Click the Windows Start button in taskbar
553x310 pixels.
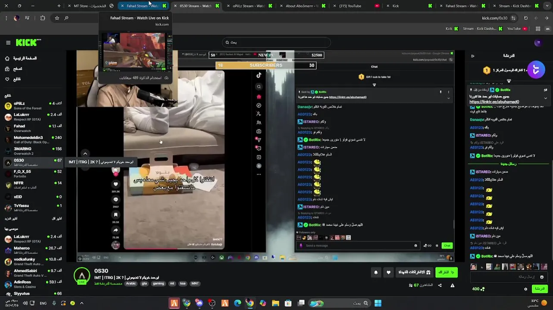378,303
